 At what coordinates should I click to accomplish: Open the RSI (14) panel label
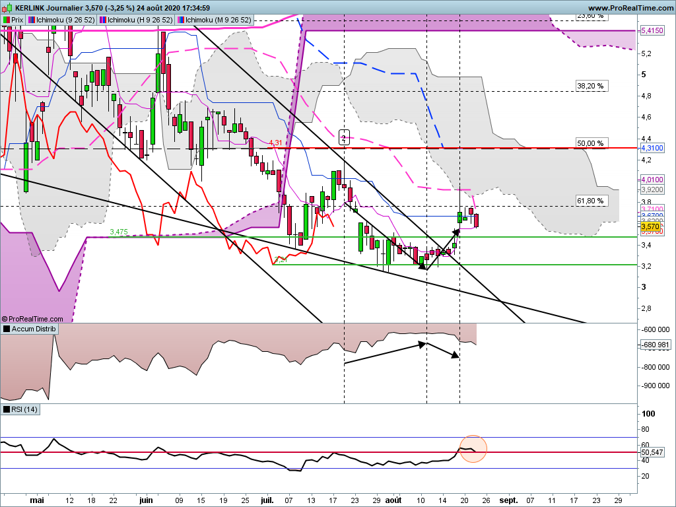click(20, 409)
